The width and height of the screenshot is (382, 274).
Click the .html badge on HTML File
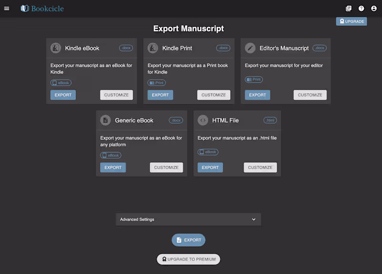(x=270, y=120)
